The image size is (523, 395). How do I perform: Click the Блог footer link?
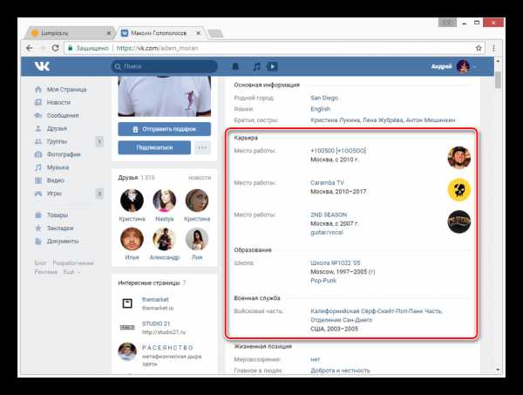40,263
